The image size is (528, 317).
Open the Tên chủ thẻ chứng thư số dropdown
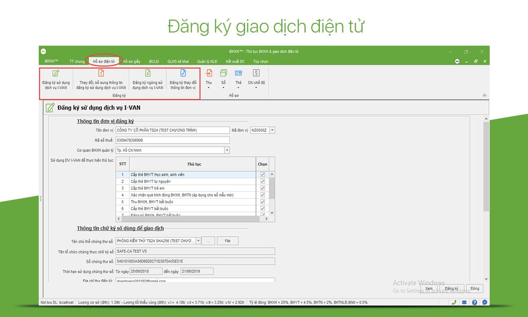click(x=198, y=240)
